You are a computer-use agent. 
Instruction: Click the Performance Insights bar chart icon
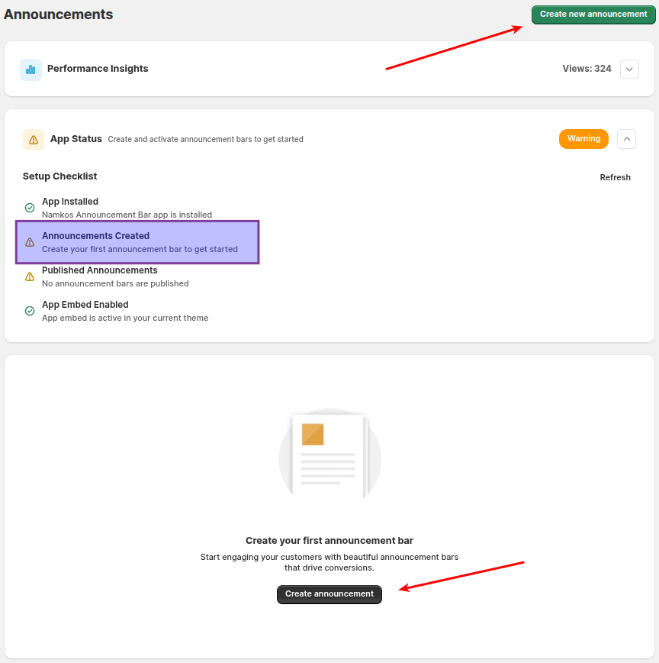pyautogui.click(x=31, y=70)
